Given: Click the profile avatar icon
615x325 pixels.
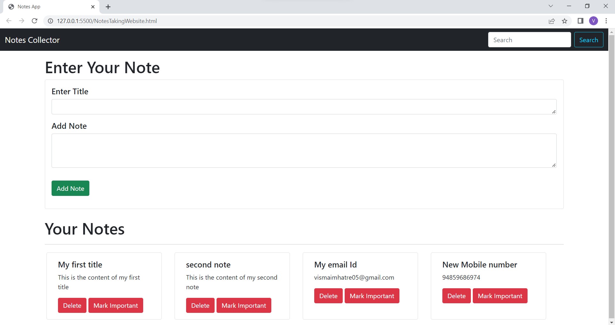Looking at the screenshot, I should (594, 21).
